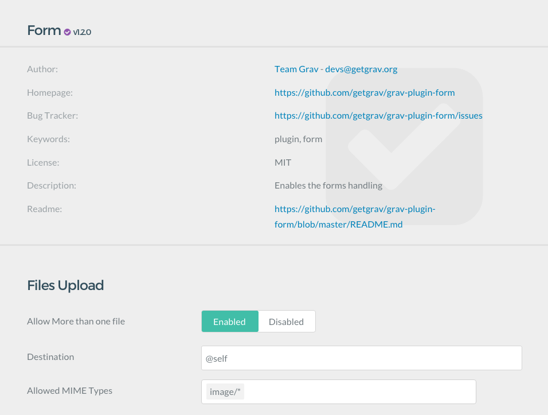
Task: Click the Keywords value 'plugin, form'
Action: click(298, 139)
